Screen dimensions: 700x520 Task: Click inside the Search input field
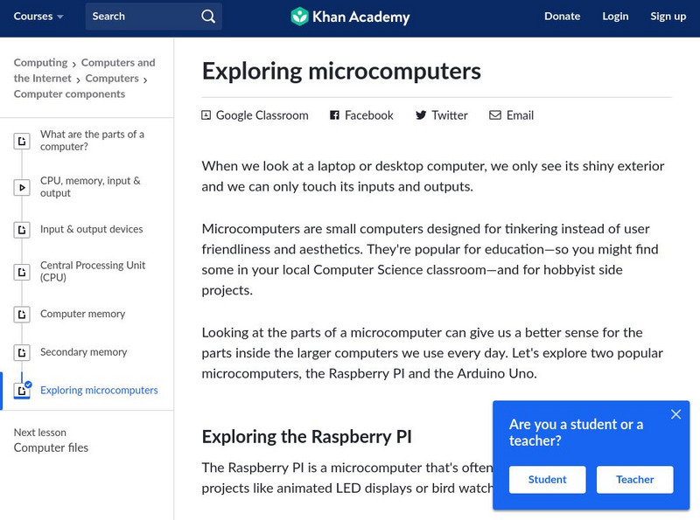(x=140, y=16)
